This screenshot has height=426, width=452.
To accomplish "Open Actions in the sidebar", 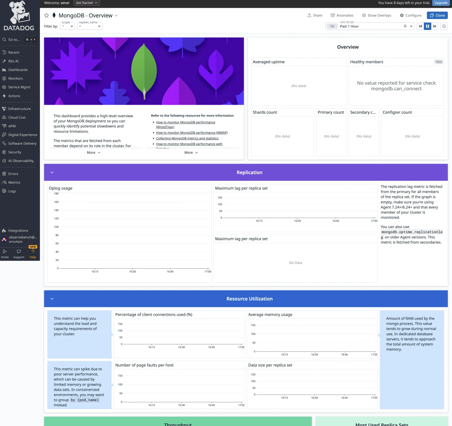I will click(x=14, y=96).
